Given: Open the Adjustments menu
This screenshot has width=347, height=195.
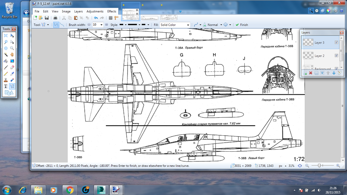Looking at the screenshot, I should (95, 11).
